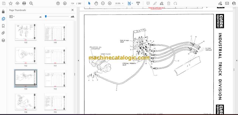This screenshot has width=238, height=115.
Task: Open the Bookmarks panel
Action: tap(3, 26)
